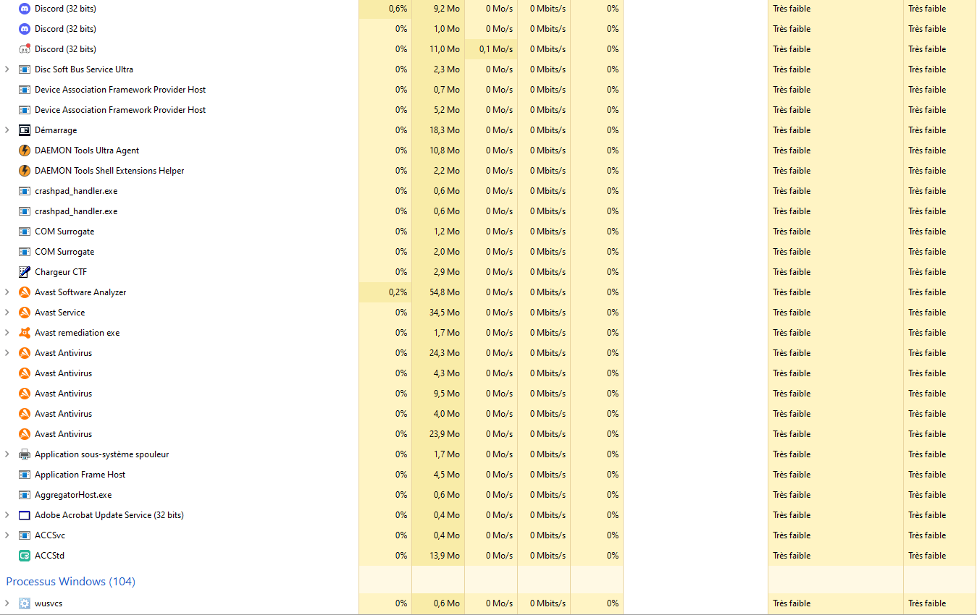Expand the Application sous-système spouleur row
This screenshot has height=615, width=977.
pyautogui.click(x=7, y=454)
